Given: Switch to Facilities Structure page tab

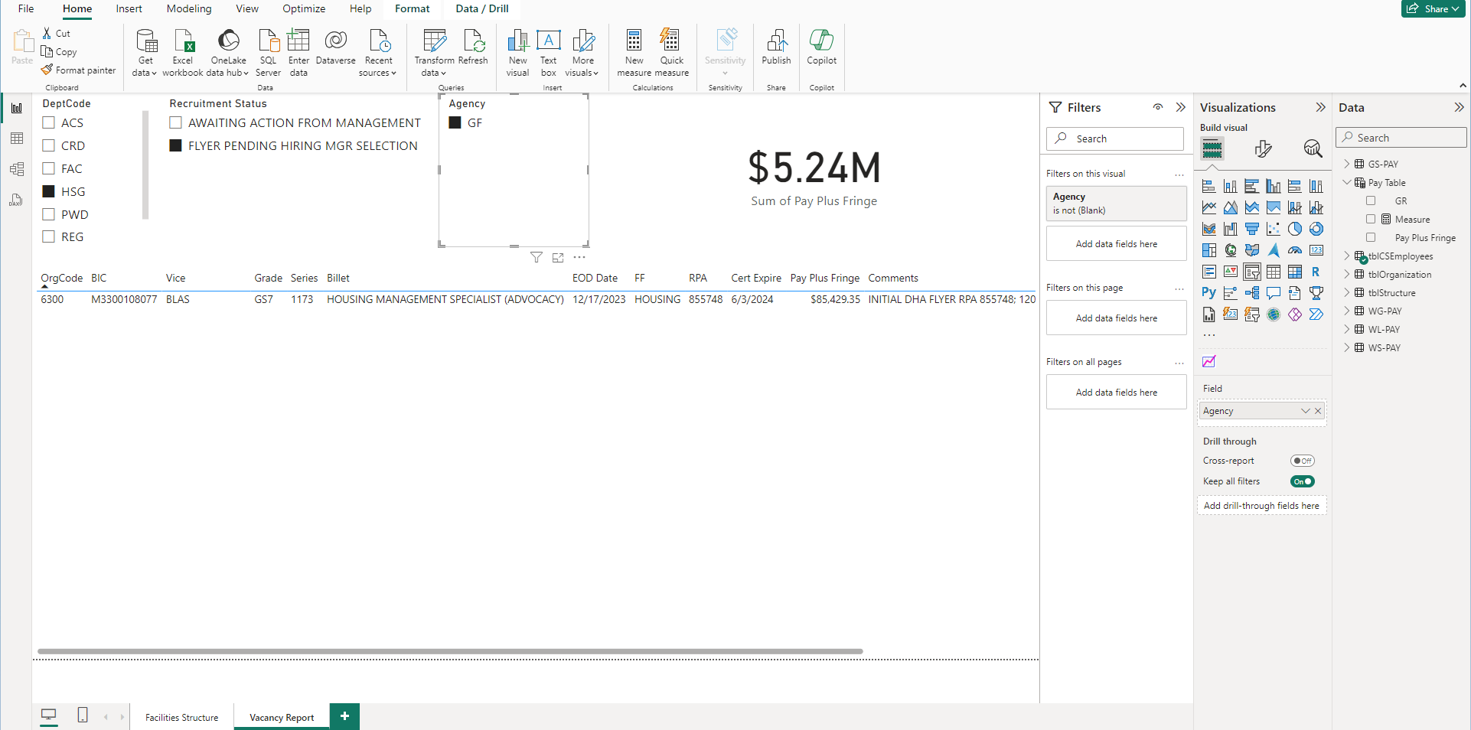Looking at the screenshot, I should pos(181,717).
